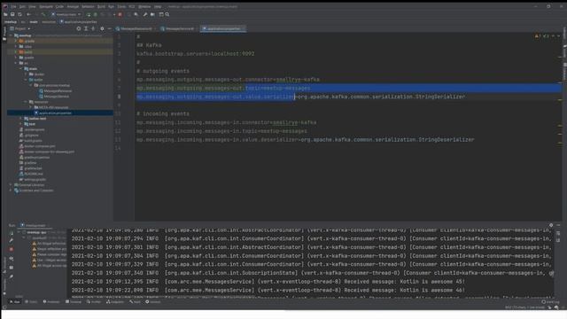Click the Search Everywhere magnifier icon

(167, 14)
